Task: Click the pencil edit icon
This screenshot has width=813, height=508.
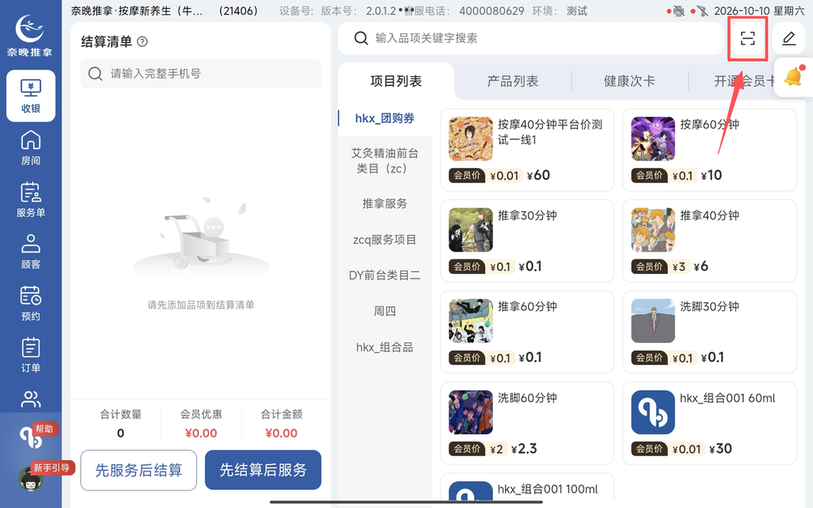Action: 788,38
